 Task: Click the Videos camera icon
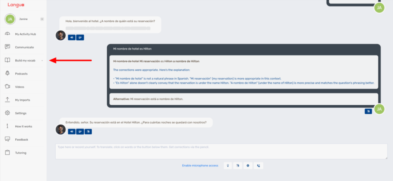click(8, 87)
